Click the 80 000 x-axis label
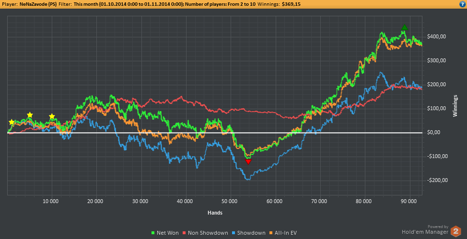Viewport: 467px width, 239px height. point(364,202)
